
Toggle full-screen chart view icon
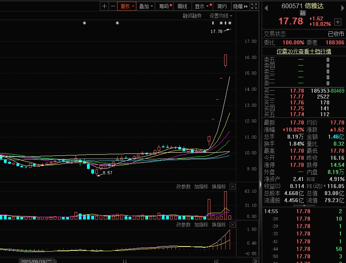(x=254, y=6)
